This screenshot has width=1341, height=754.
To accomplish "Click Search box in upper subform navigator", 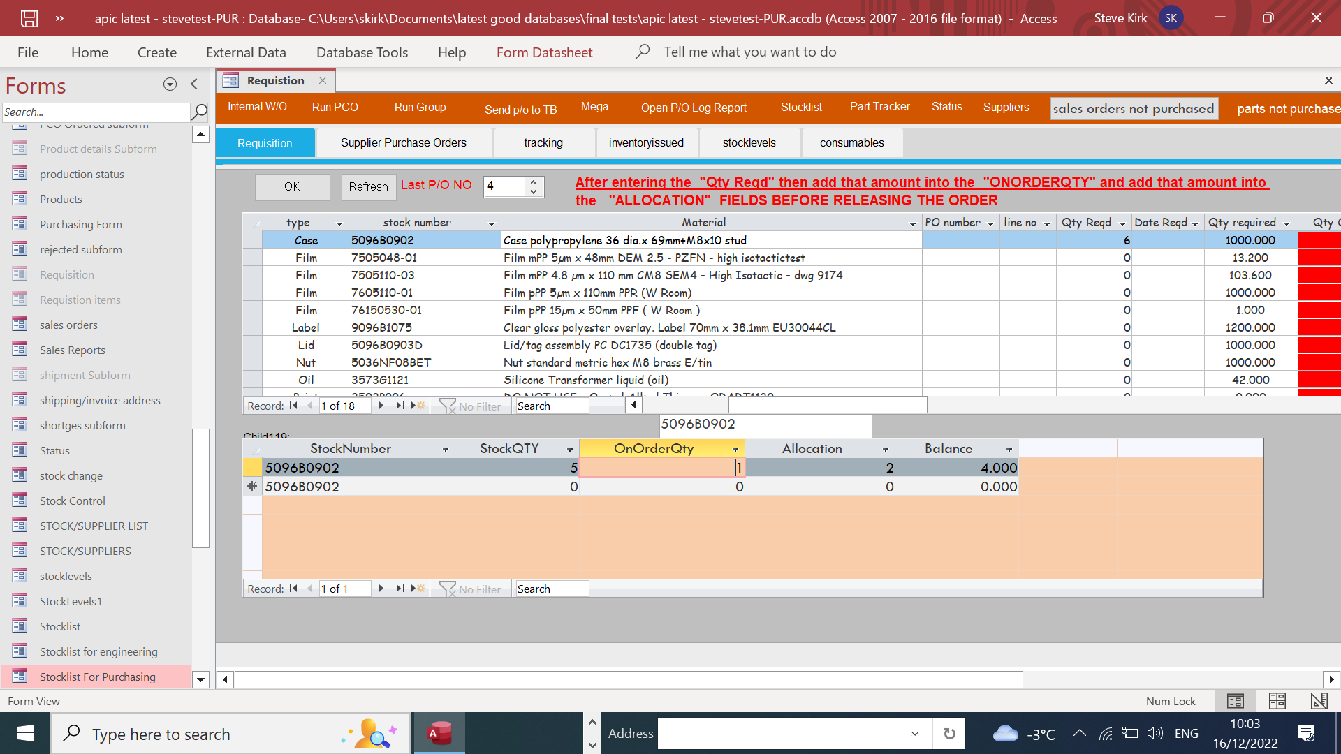I will [552, 406].
